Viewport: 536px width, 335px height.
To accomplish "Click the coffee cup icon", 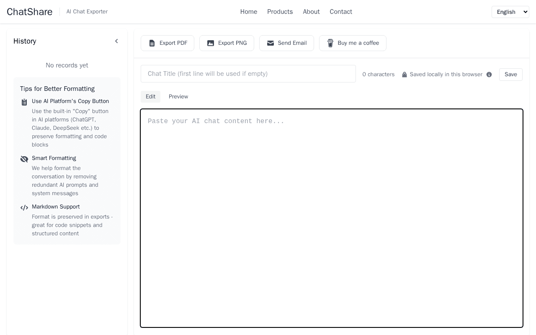I will coord(330,43).
